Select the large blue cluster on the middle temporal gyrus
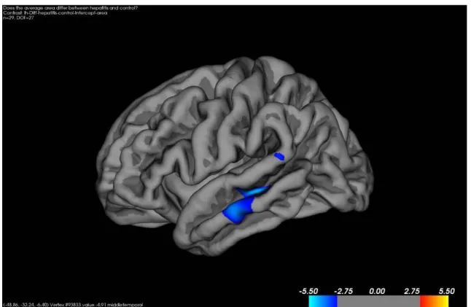This screenshot has width=471, height=307. click(238, 211)
